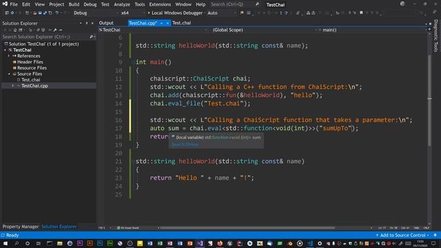Image resolution: width=441 pixels, height=248 pixels.
Task: Click the Visual Studio logo icon
Action: tap(5, 4)
